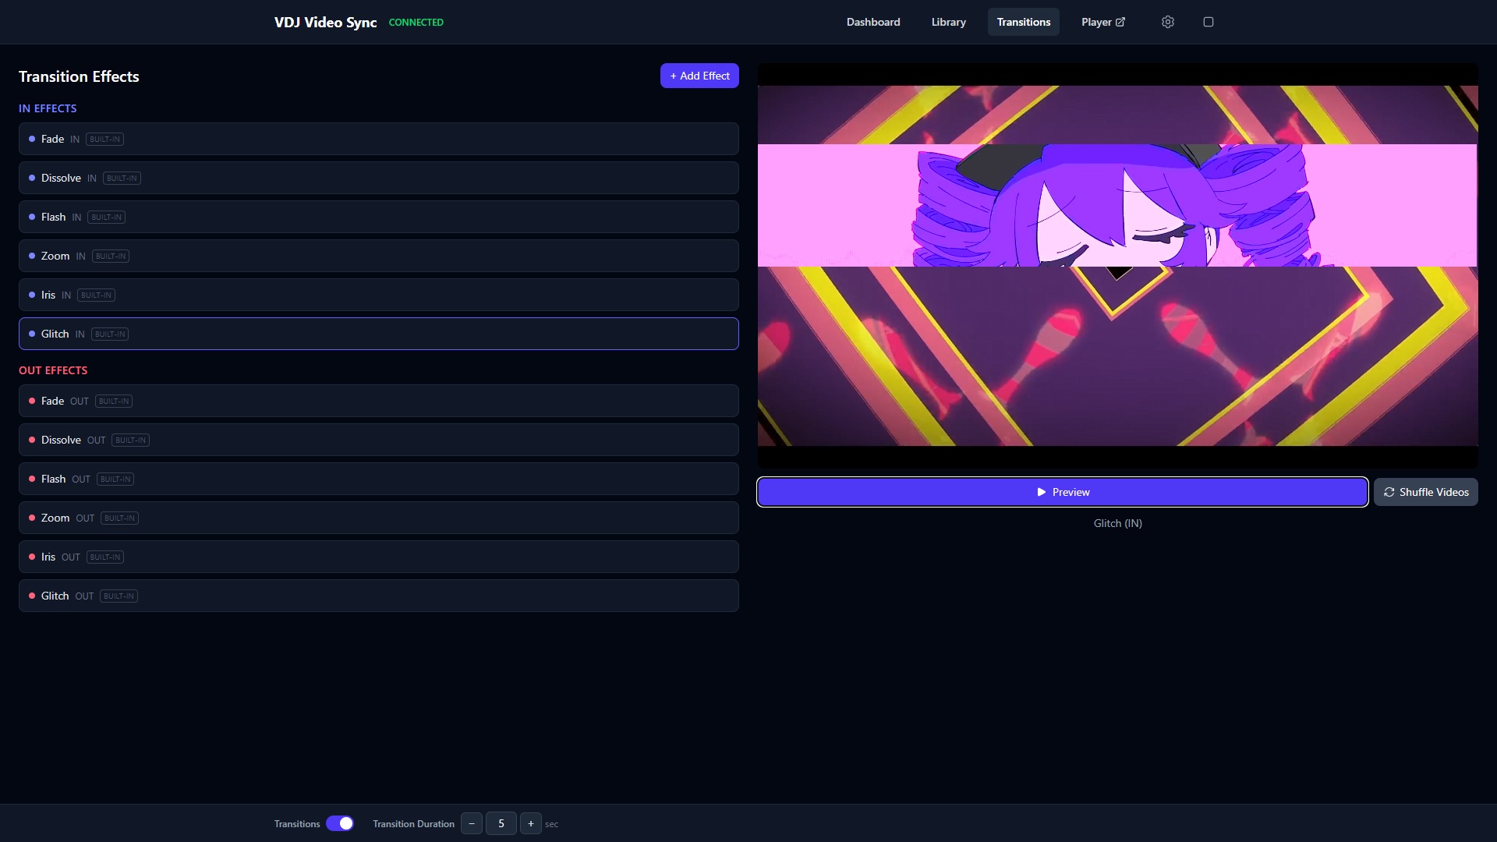
Task: Open the Dashboard page
Action: [x=873, y=22]
